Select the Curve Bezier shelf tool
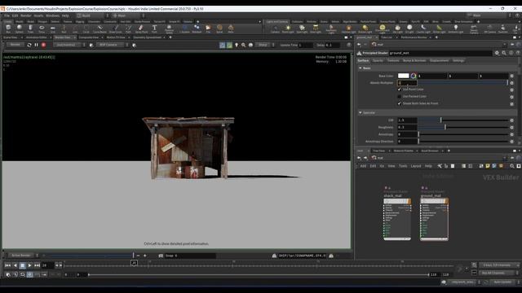 100,29
